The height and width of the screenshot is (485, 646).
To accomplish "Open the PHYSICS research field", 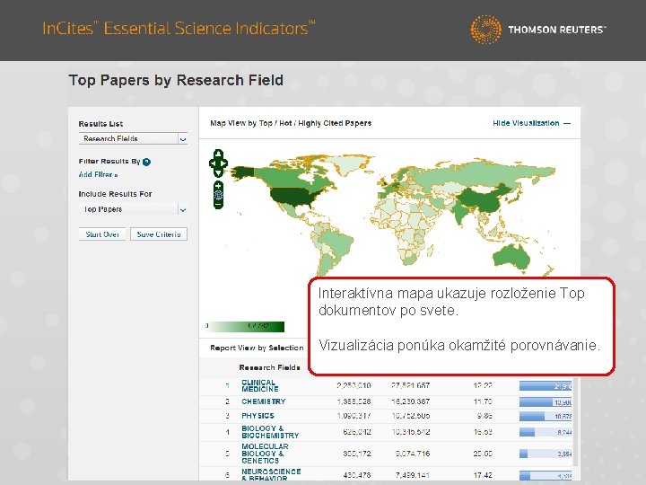I will [x=258, y=416].
